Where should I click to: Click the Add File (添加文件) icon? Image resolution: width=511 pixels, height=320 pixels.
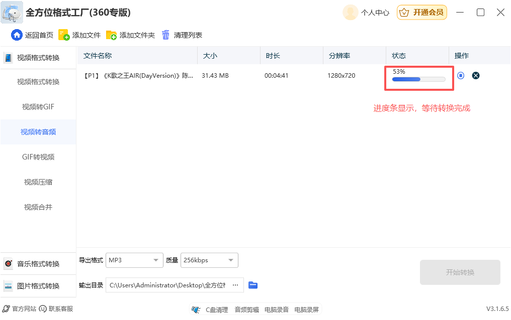(64, 35)
